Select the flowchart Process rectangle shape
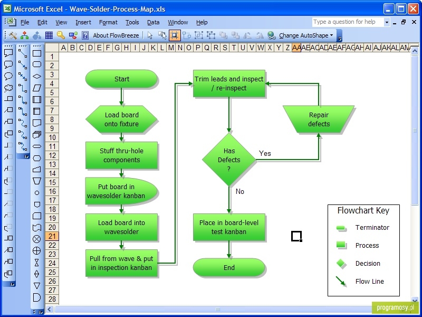The image size is (422, 317). 37,53
